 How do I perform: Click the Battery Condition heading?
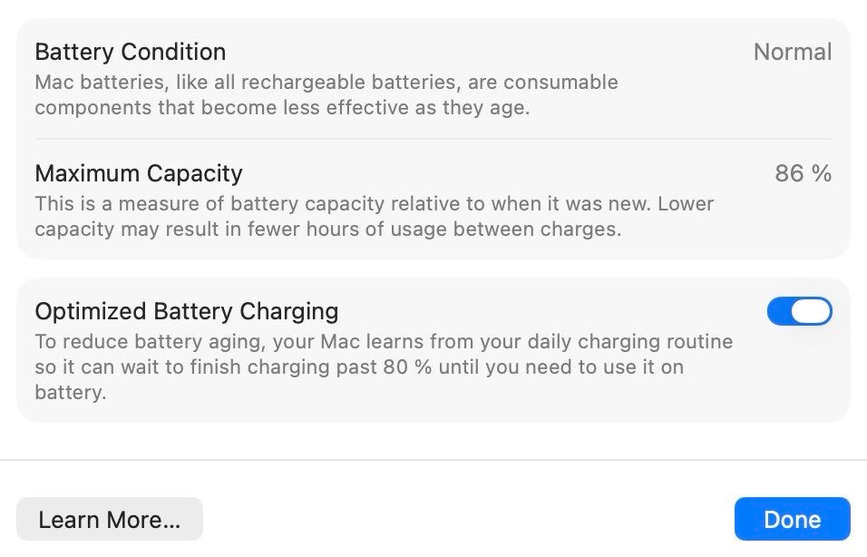pyautogui.click(x=130, y=52)
